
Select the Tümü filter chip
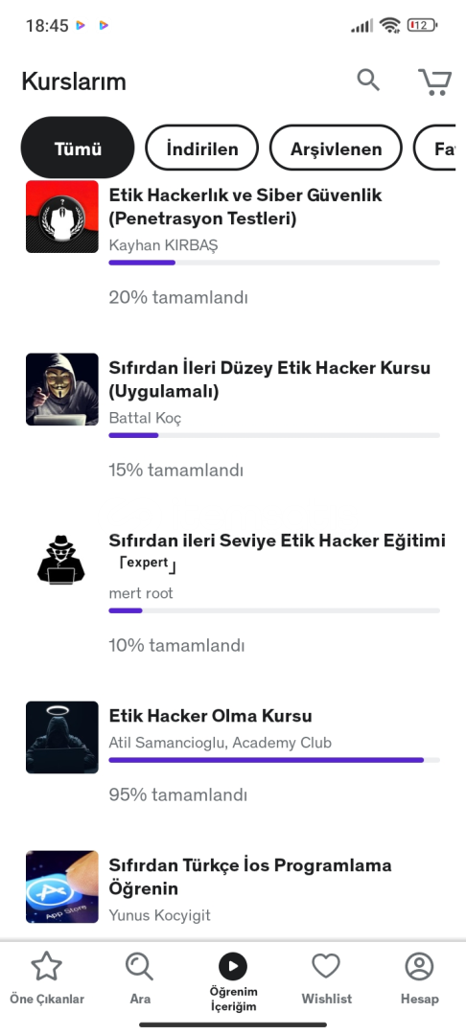click(78, 148)
